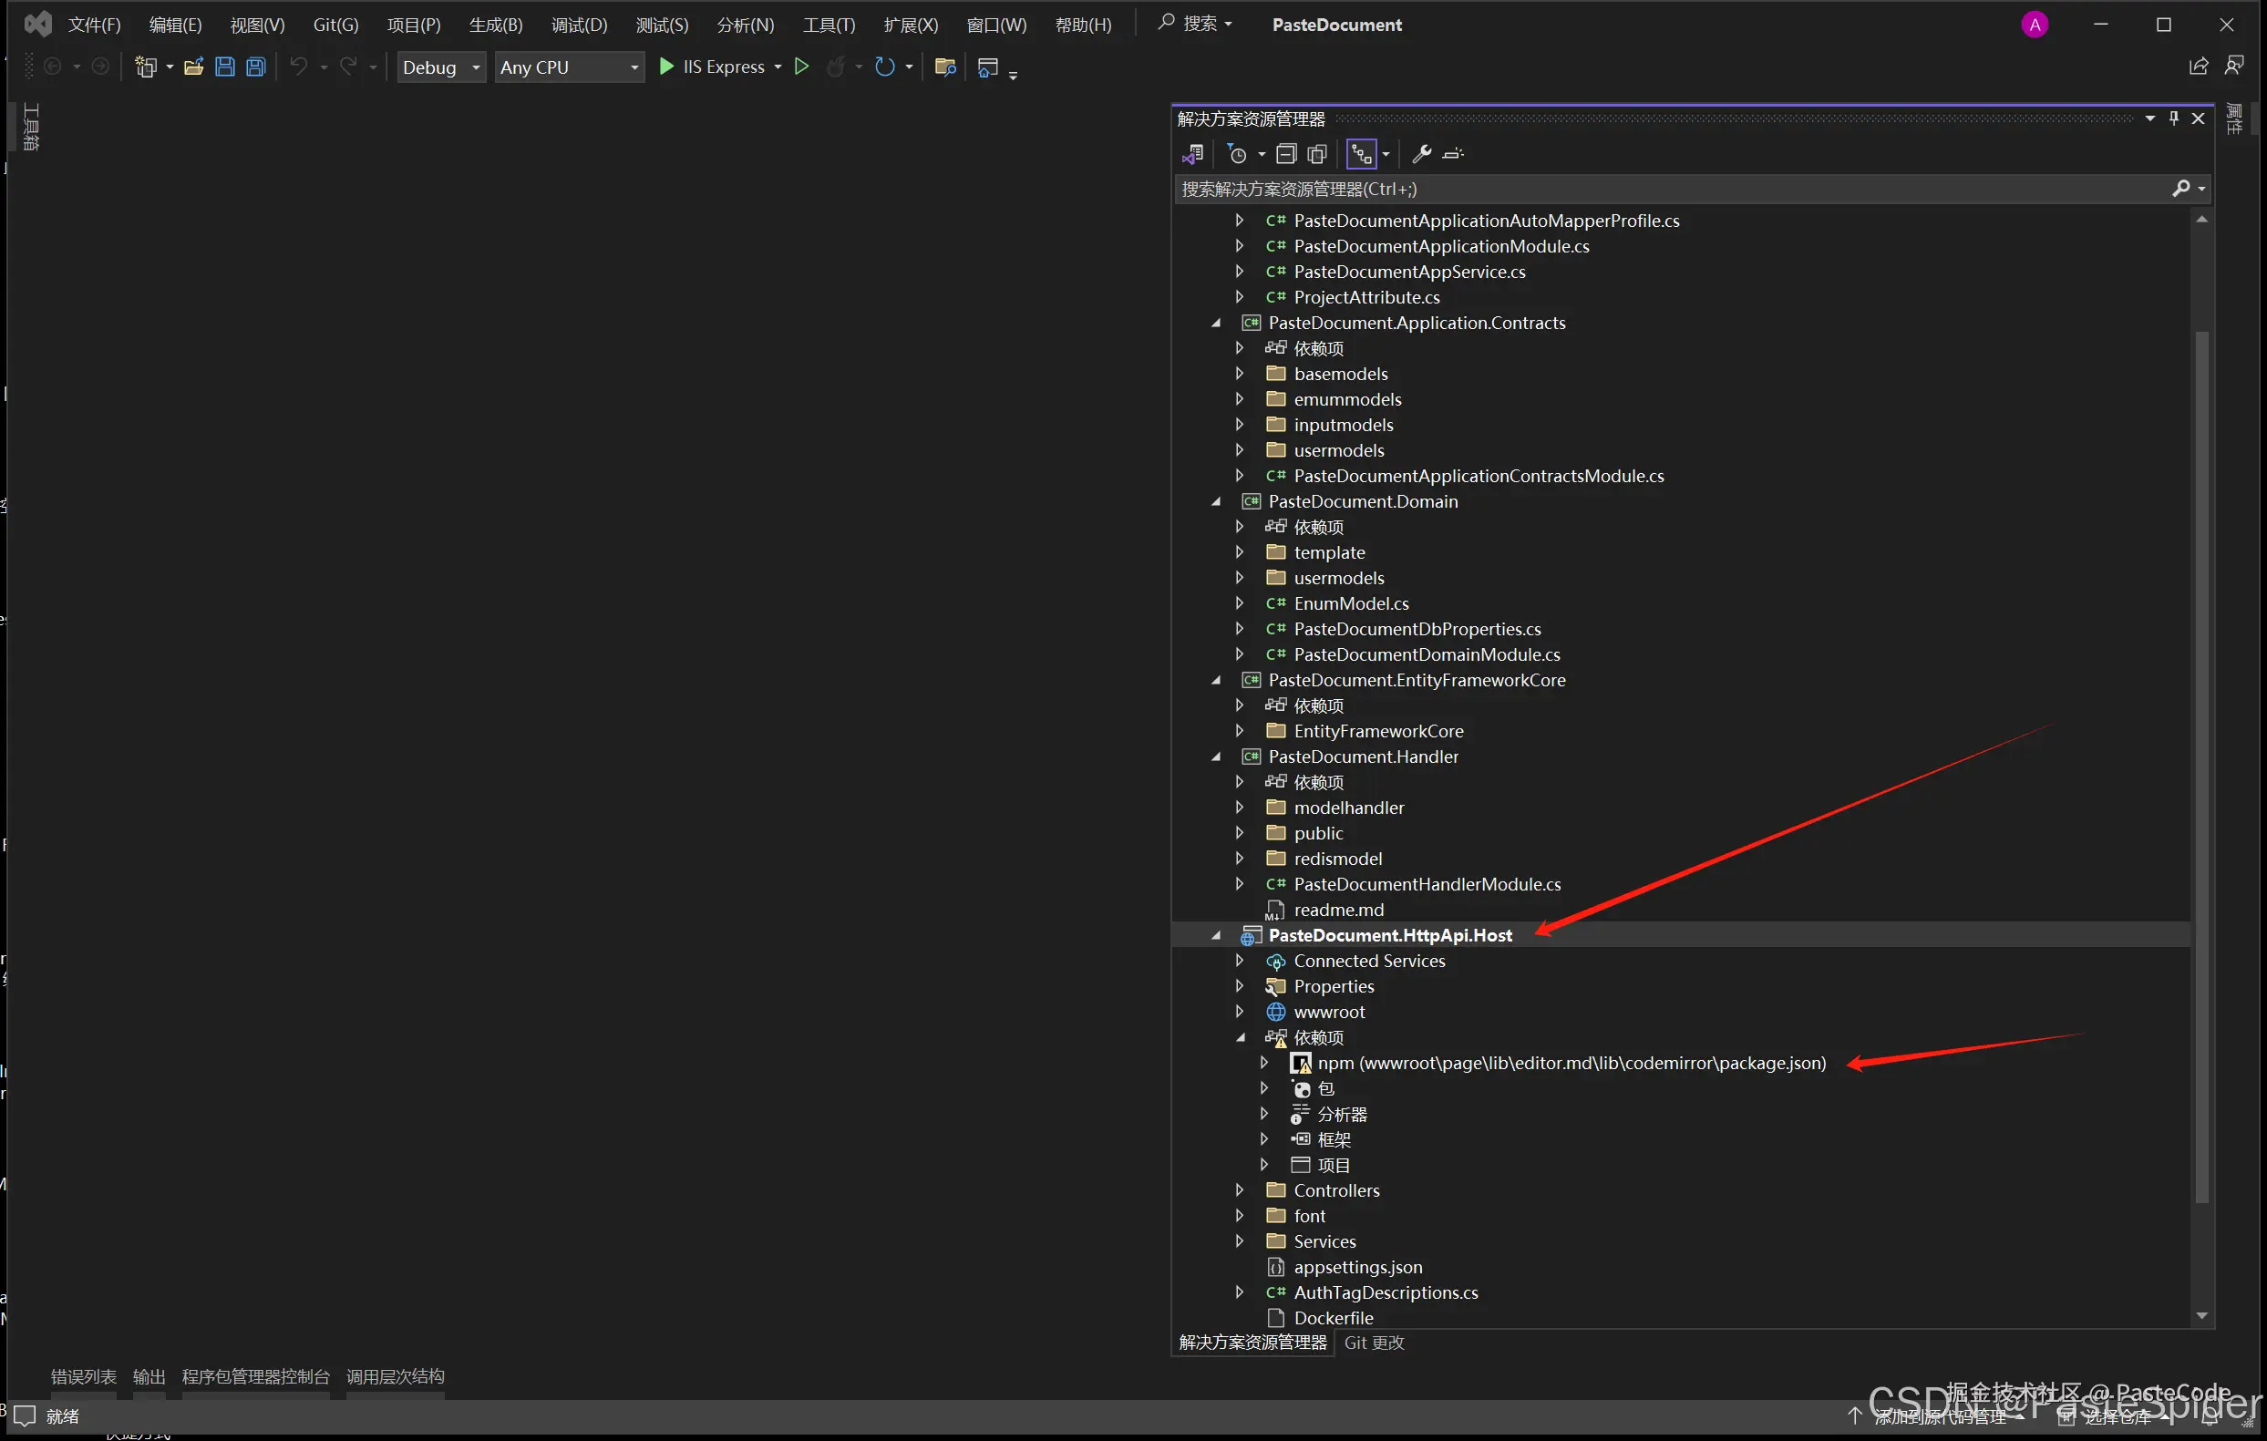Start without debugging using outlined play icon
The width and height of the screenshot is (2267, 1441).
(801, 67)
